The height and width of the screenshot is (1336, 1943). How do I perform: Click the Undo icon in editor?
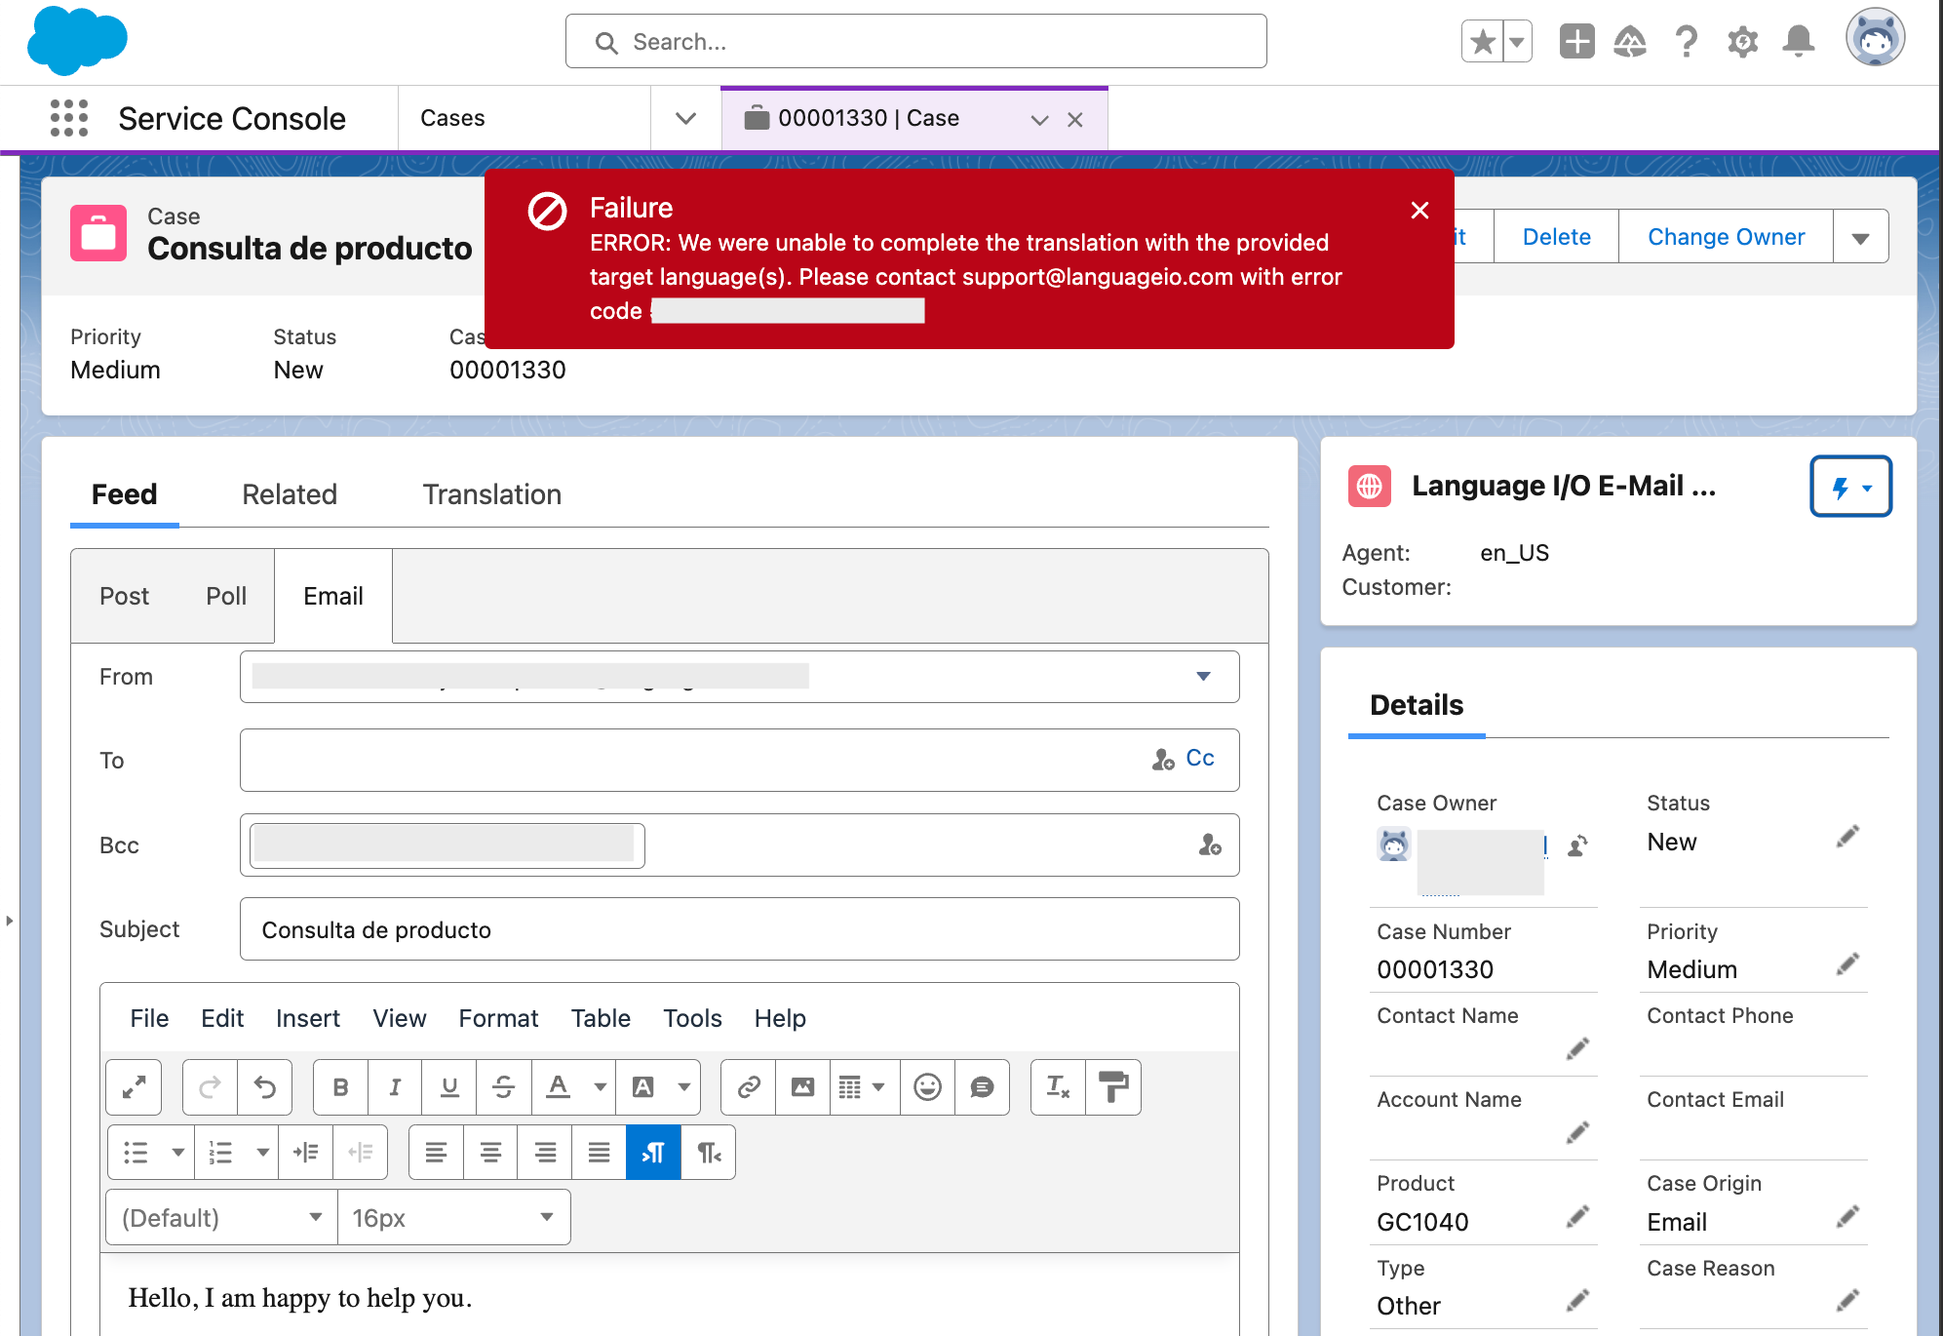click(265, 1086)
